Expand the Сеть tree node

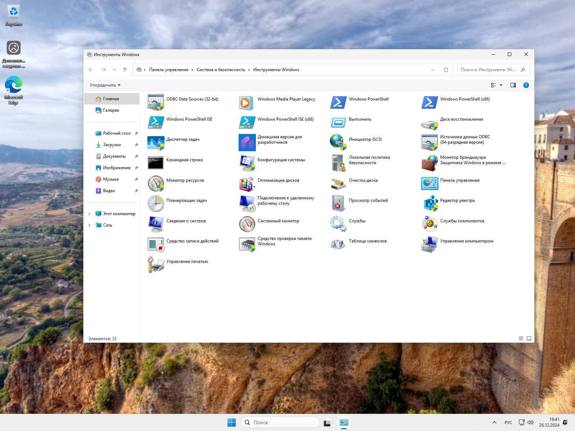click(89, 225)
